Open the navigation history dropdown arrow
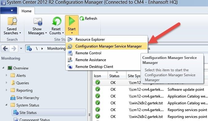 tap(21, 48)
